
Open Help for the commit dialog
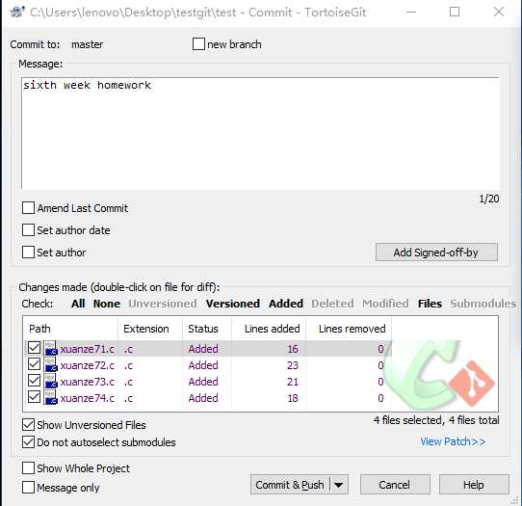474,485
